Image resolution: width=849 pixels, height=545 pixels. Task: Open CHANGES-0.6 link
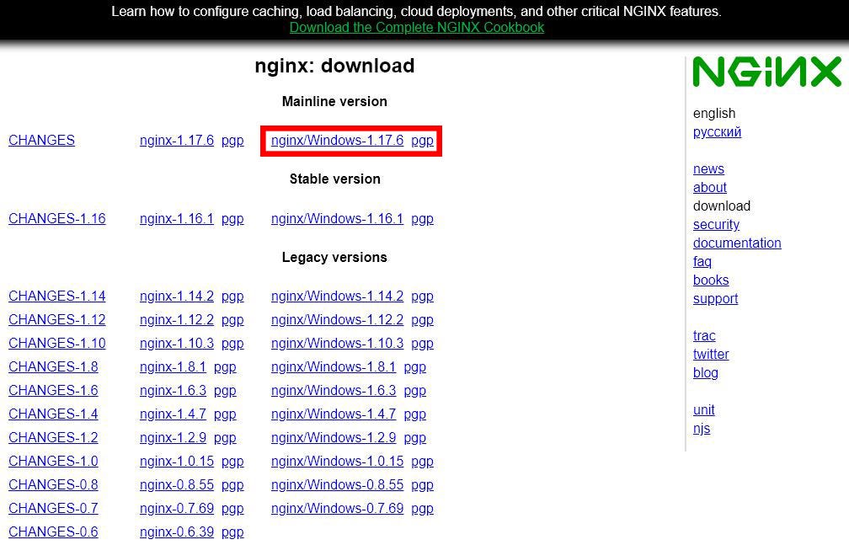click(x=53, y=532)
